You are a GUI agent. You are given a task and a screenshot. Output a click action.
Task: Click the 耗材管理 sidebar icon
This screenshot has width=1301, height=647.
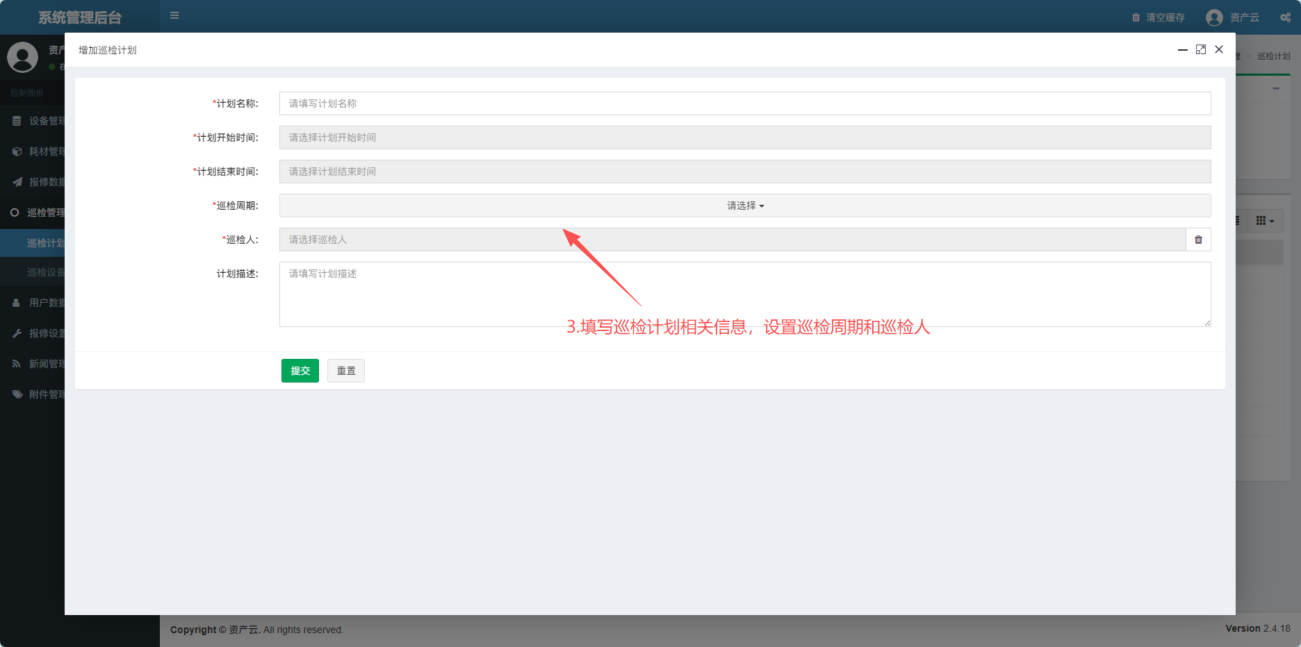[x=17, y=151]
